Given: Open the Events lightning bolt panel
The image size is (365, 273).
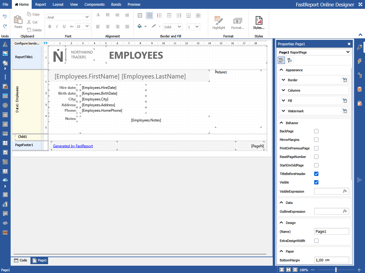Looking at the screenshot, I should tap(360, 61).
